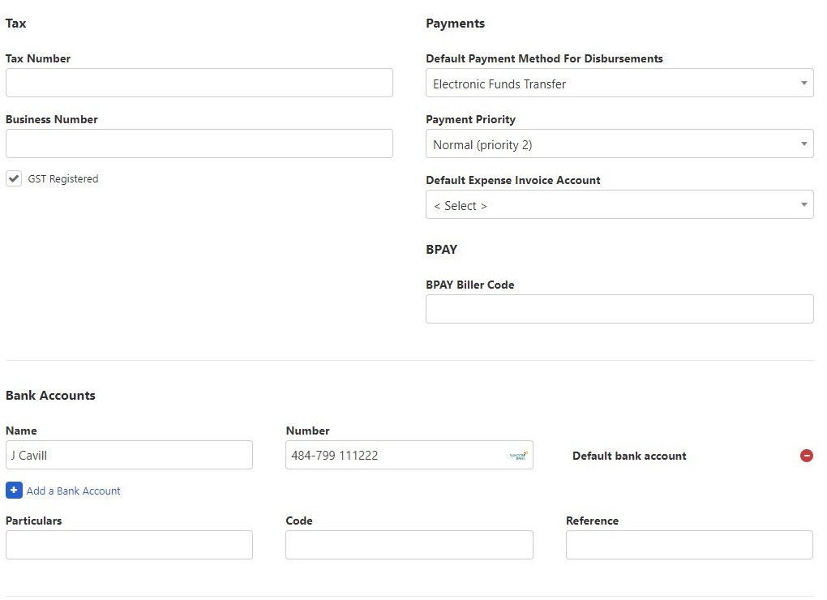The height and width of the screenshot is (600, 827).
Task: Click inside the Business Number field
Action: point(199,144)
